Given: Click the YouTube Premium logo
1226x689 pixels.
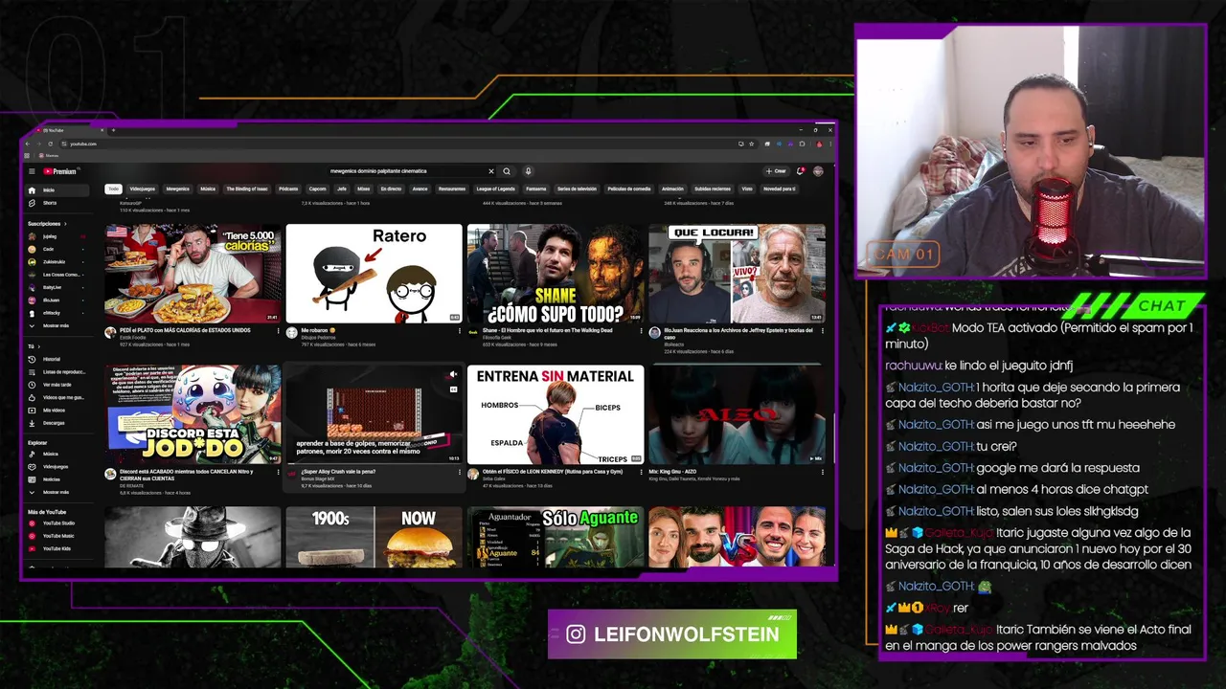Looking at the screenshot, I should pos(59,171).
